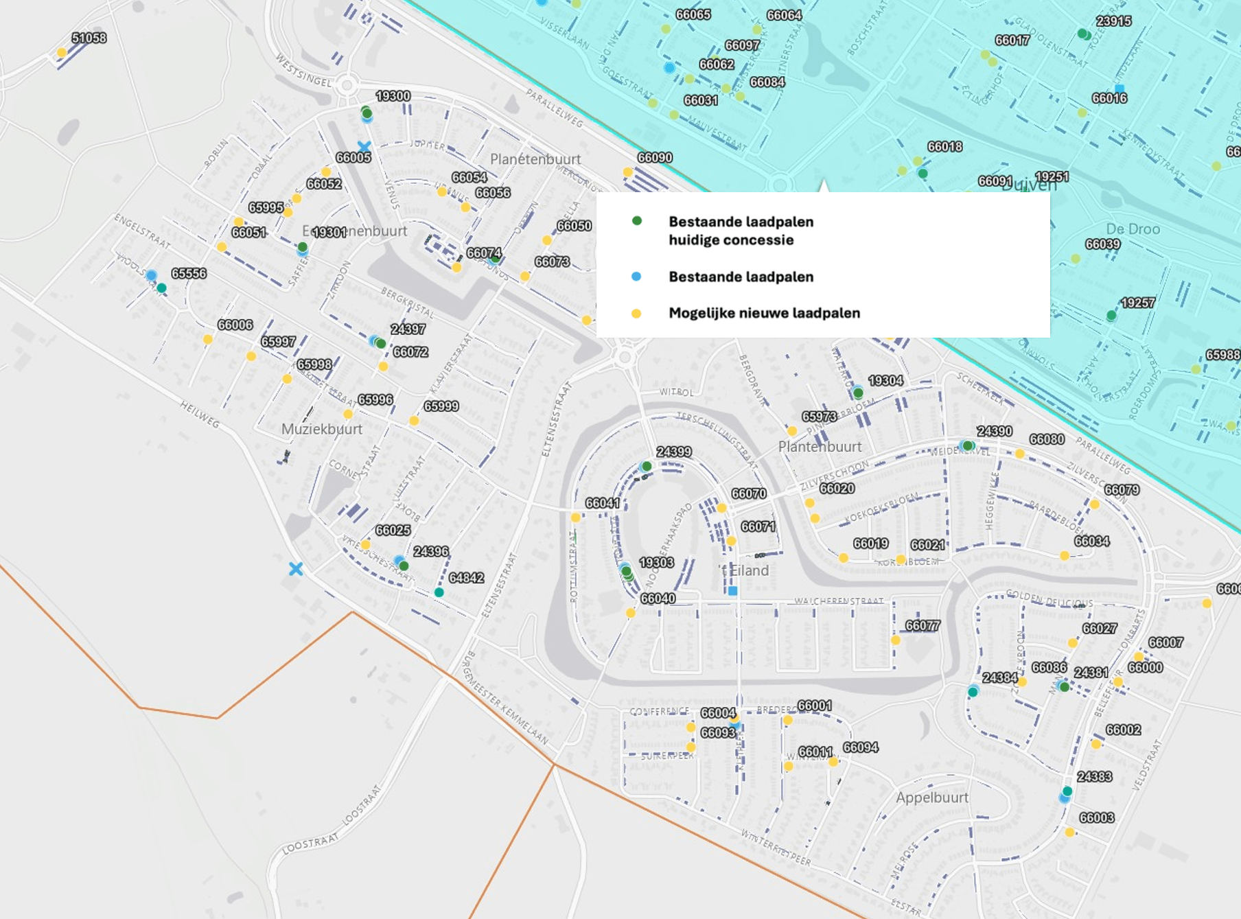The image size is (1241, 919).
Task: Open the green charging marker 19300
Action: (x=367, y=113)
